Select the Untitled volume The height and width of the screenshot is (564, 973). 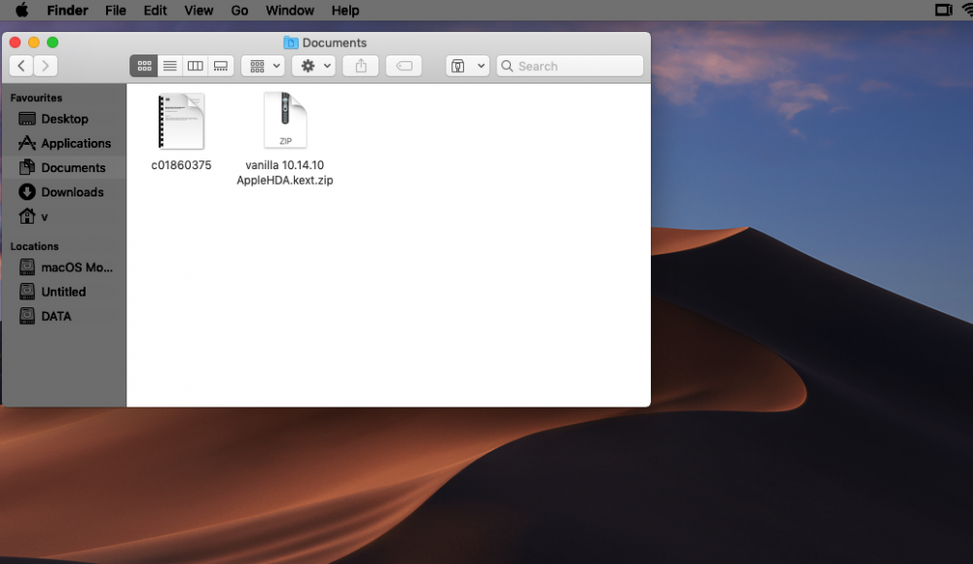click(64, 292)
